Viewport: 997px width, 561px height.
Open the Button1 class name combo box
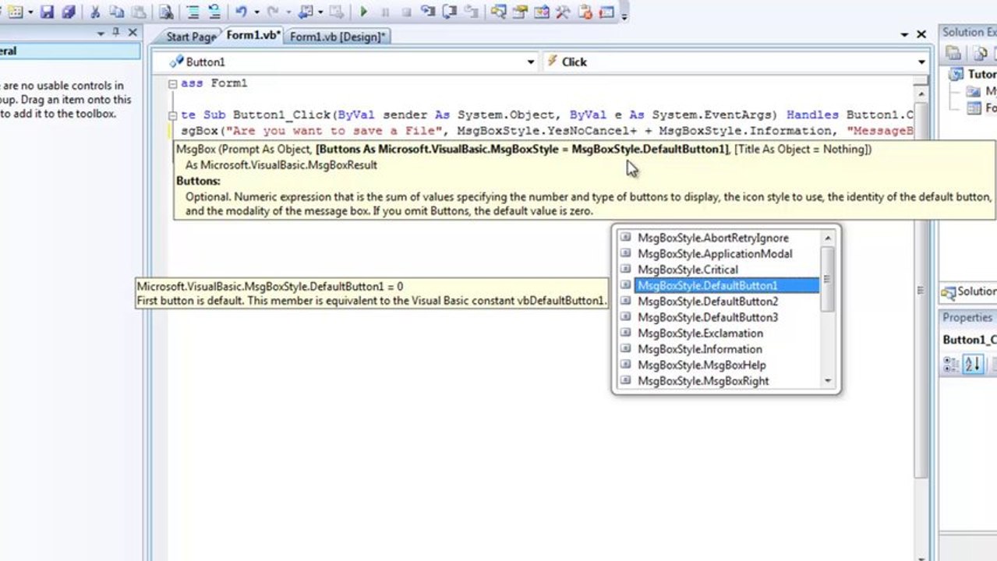(344, 62)
